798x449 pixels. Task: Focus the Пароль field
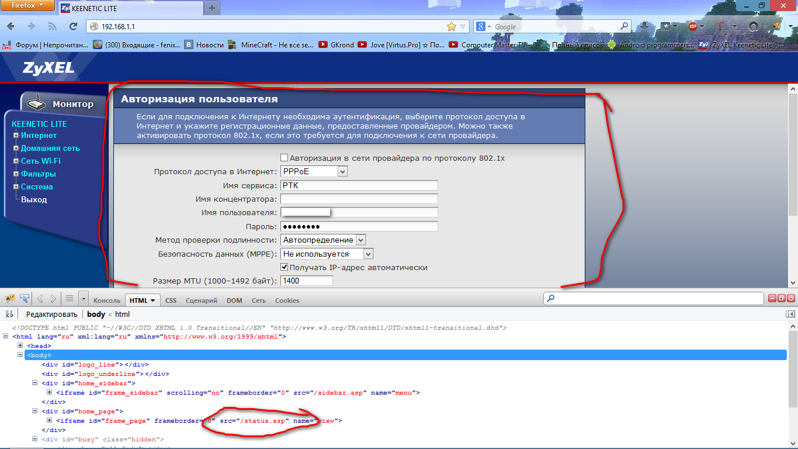[x=359, y=226]
